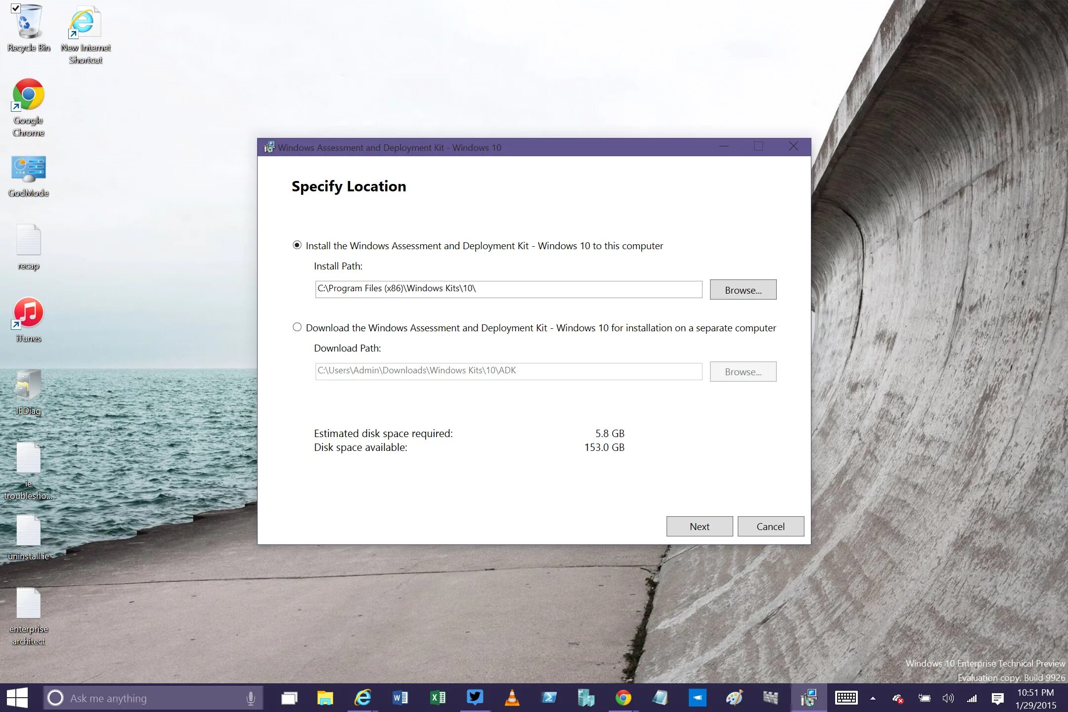
Task: Open VLC media player in taskbar
Action: pos(512,698)
